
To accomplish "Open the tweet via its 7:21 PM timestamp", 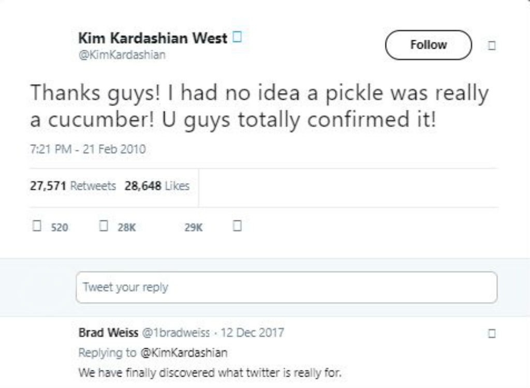I will coord(87,148).
